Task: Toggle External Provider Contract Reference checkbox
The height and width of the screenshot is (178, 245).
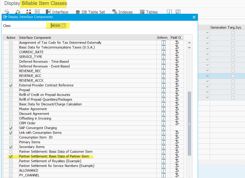Action: [x=11, y=85]
